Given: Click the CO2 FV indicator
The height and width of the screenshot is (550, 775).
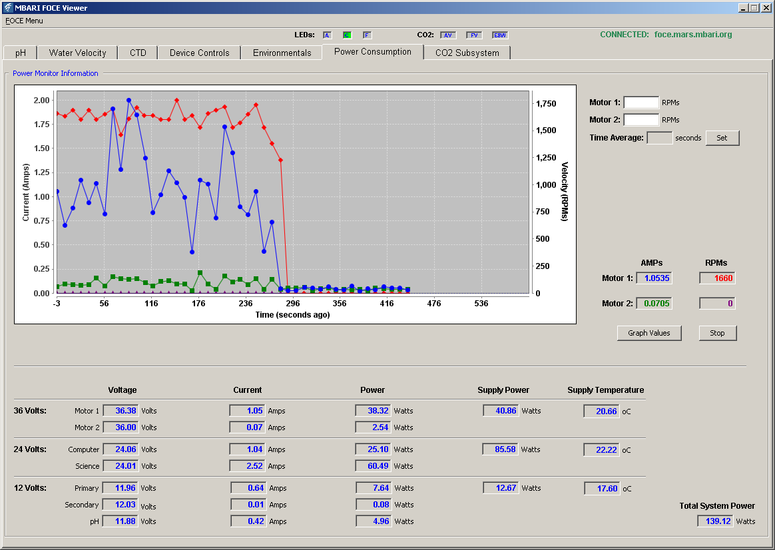Looking at the screenshot, I should click(474, 35).
